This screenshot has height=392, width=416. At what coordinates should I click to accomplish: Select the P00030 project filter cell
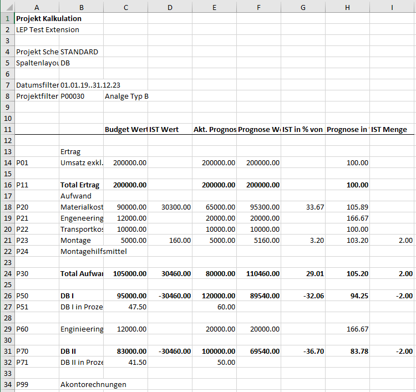coord(81,96)
